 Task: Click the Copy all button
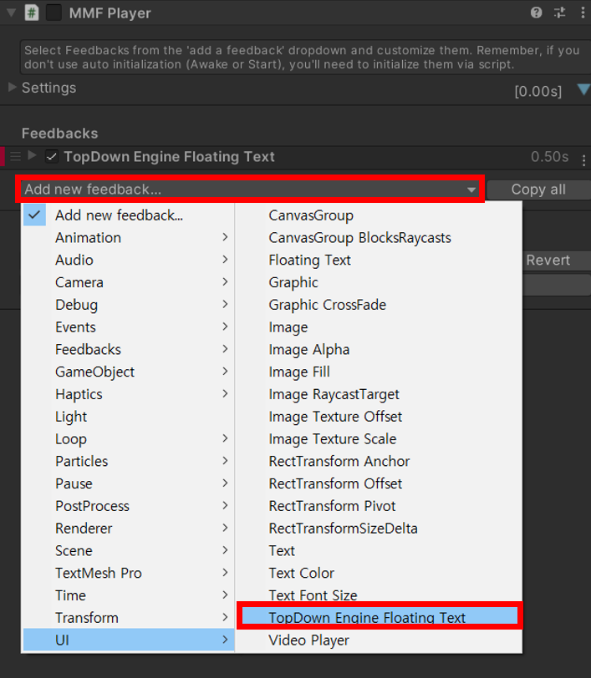538,190
